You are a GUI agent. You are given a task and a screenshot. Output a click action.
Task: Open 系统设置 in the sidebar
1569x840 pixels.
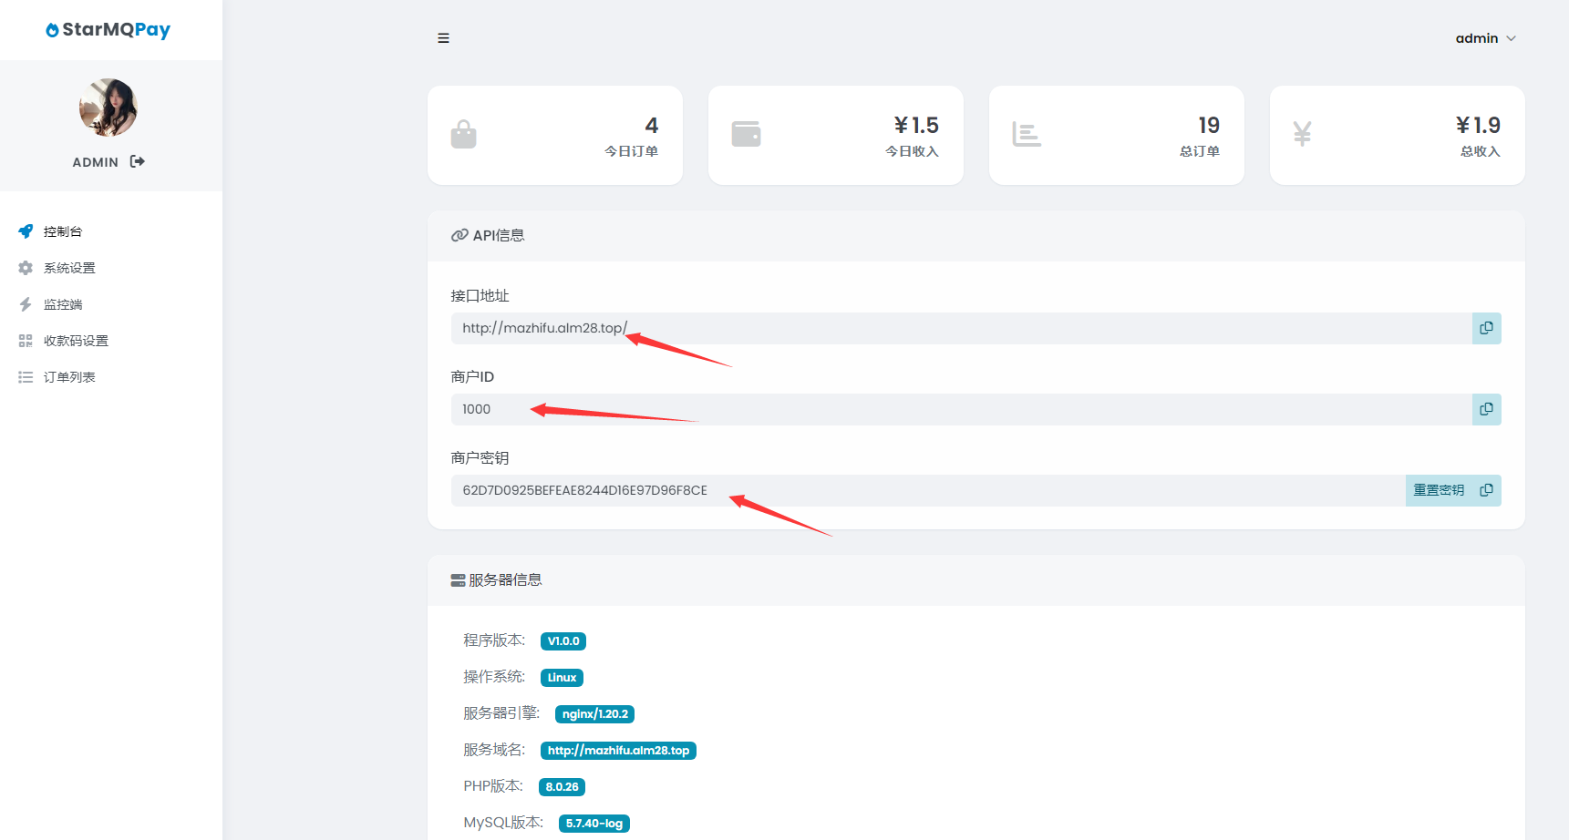pos(68,268)
